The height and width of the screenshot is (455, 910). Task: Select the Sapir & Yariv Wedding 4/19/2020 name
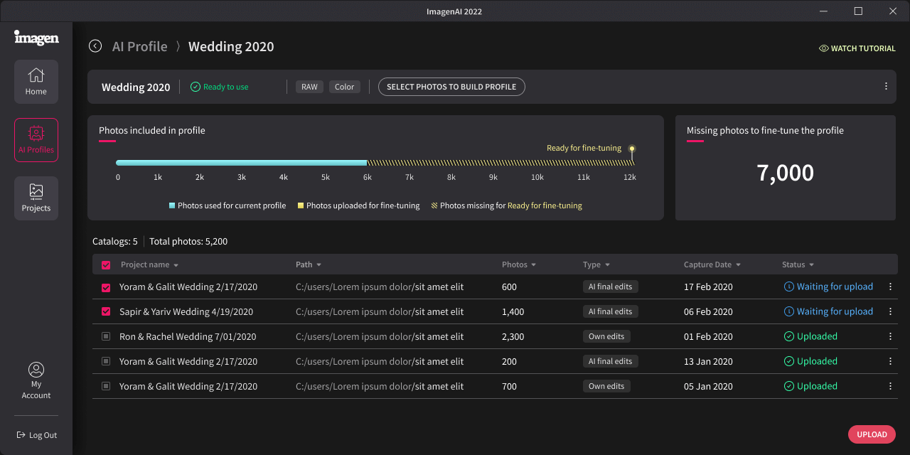186,311
